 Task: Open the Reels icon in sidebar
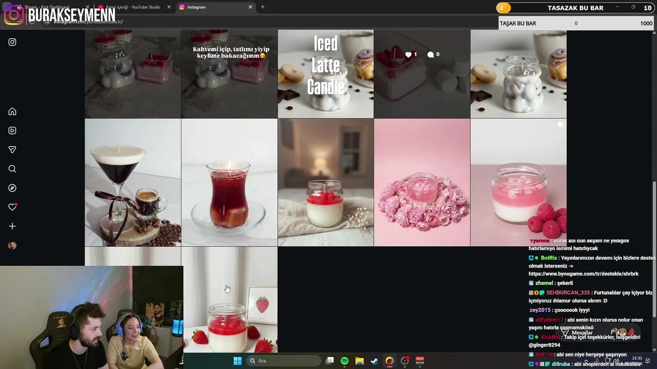pos(12,131)
